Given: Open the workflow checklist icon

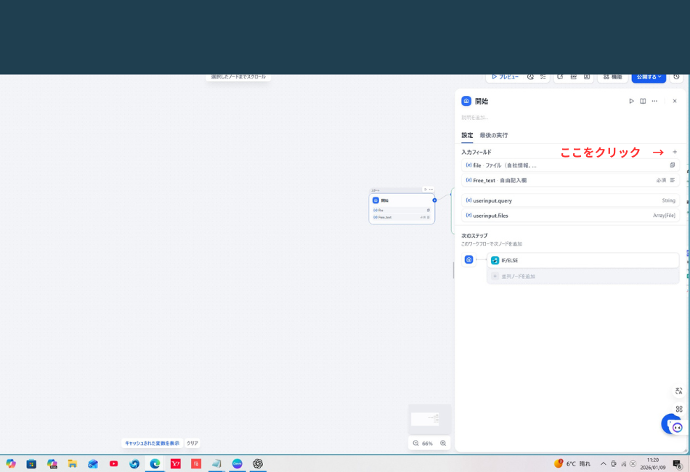Looking at the screenshot, I should click(543, 77).
